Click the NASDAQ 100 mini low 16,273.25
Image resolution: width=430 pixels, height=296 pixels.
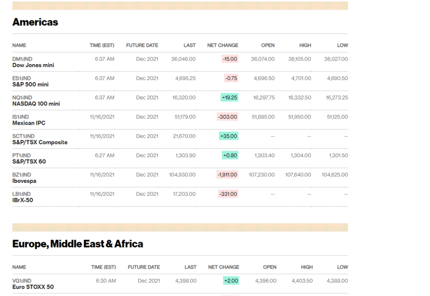click(x=337, y=98)
